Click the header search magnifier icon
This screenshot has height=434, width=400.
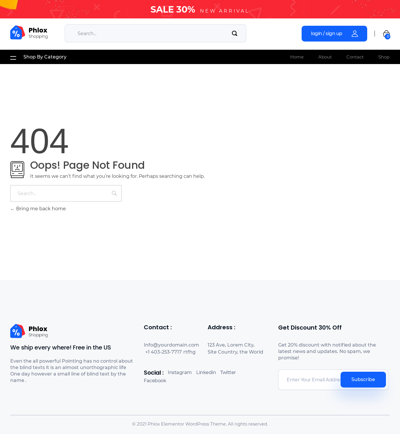[234, 33]
